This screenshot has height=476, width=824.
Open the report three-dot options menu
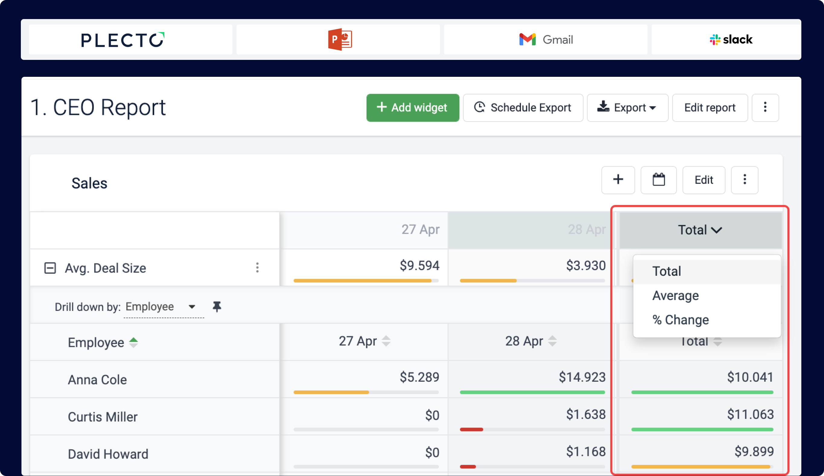coord(765,108)
